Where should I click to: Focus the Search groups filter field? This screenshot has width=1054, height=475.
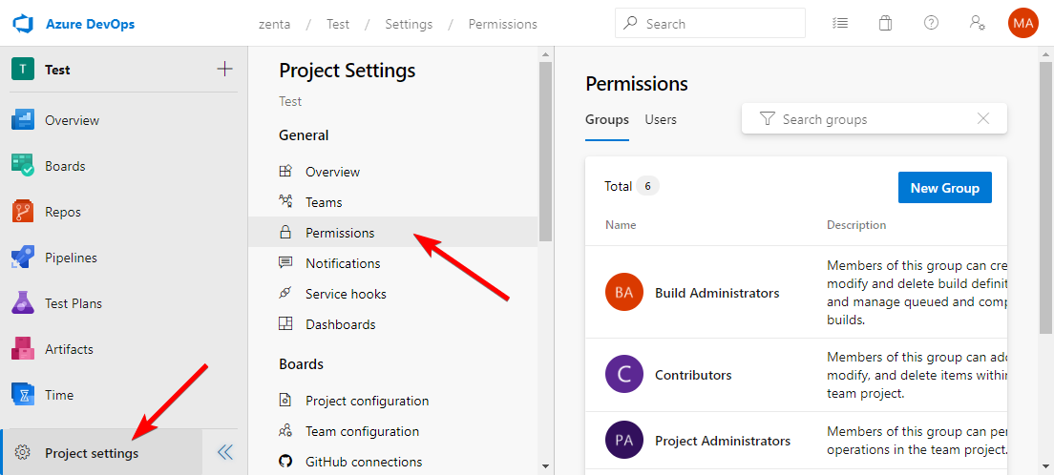pyautogui.click(x=874, y=119)
